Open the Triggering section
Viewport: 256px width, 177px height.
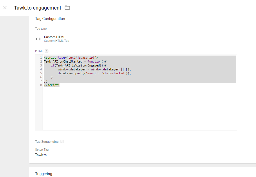[44, 174]
